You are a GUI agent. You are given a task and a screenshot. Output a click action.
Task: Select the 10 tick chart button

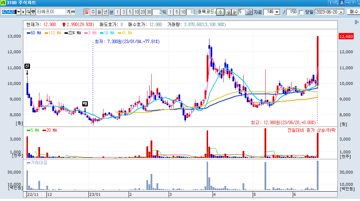[x=183, y=12]
